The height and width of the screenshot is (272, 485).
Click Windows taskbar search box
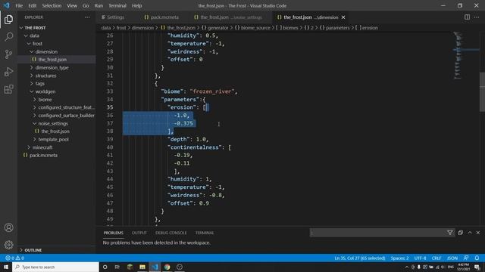click(x=55, y=267)
